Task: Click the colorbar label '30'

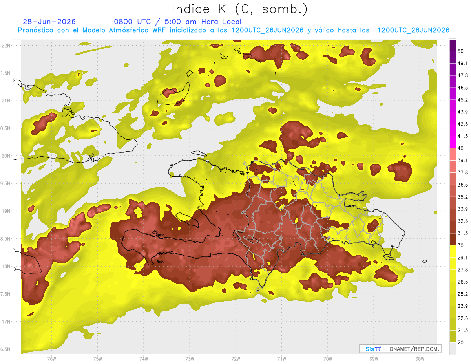Action: click(461, 245)
